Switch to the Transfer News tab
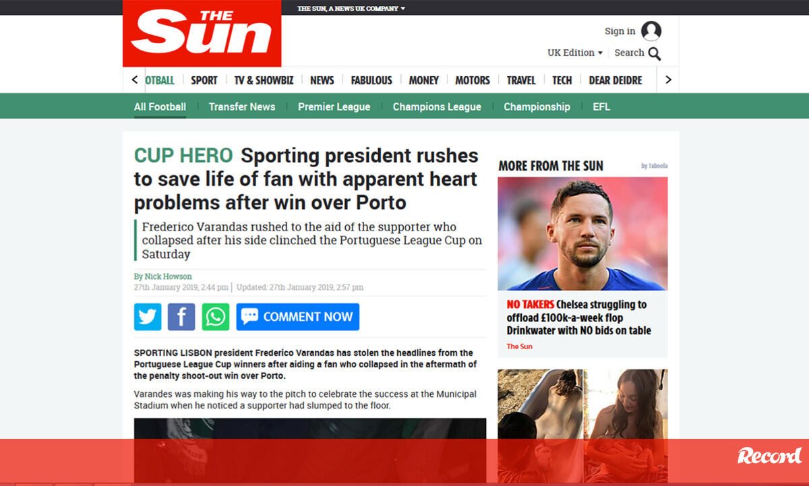This screenshot has height=486, width=809. tap(242, 107)
